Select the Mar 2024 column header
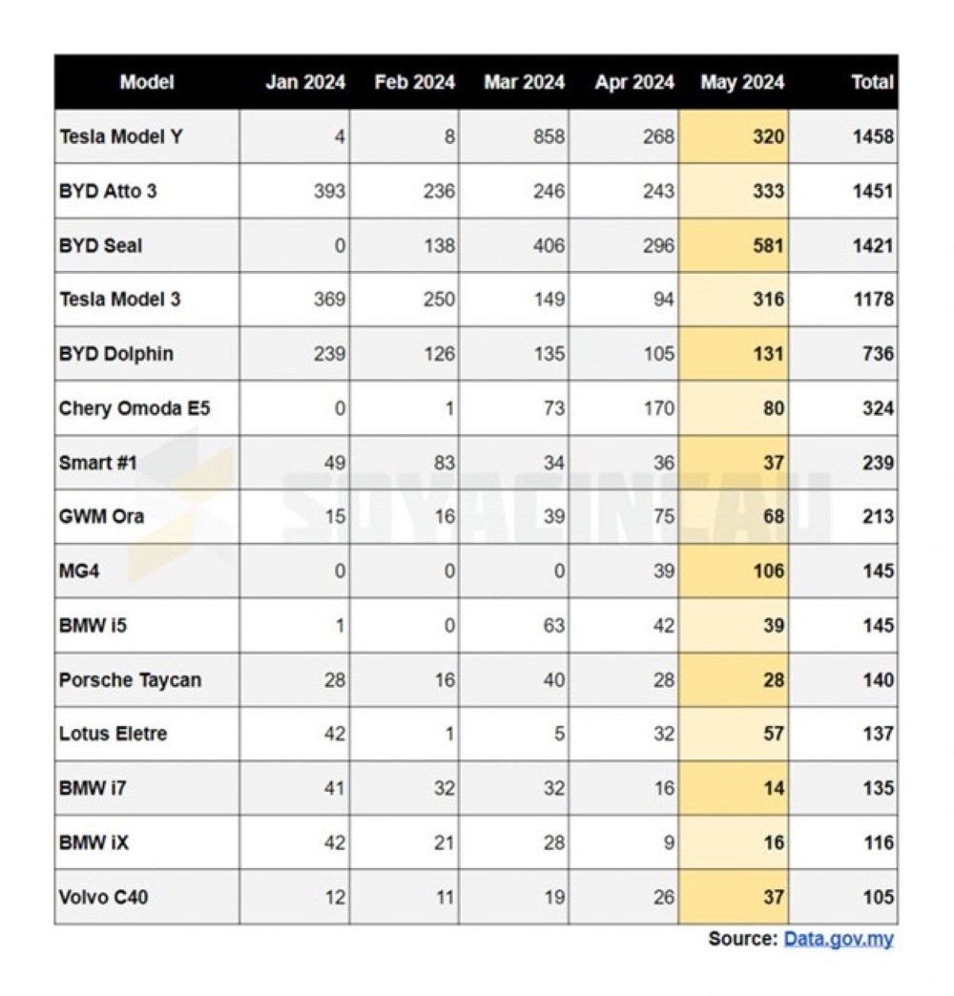Viewport: 954px width, 996px height. [524, 82]
